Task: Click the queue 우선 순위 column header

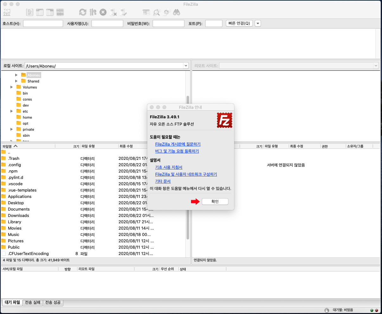Action: [x=169, y=269]
